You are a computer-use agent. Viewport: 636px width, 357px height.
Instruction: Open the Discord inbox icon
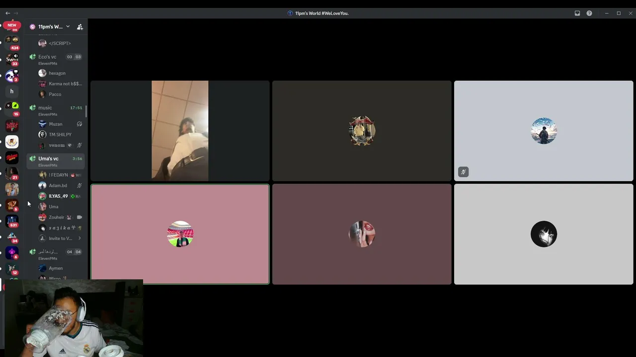click(x=577, y=13)
